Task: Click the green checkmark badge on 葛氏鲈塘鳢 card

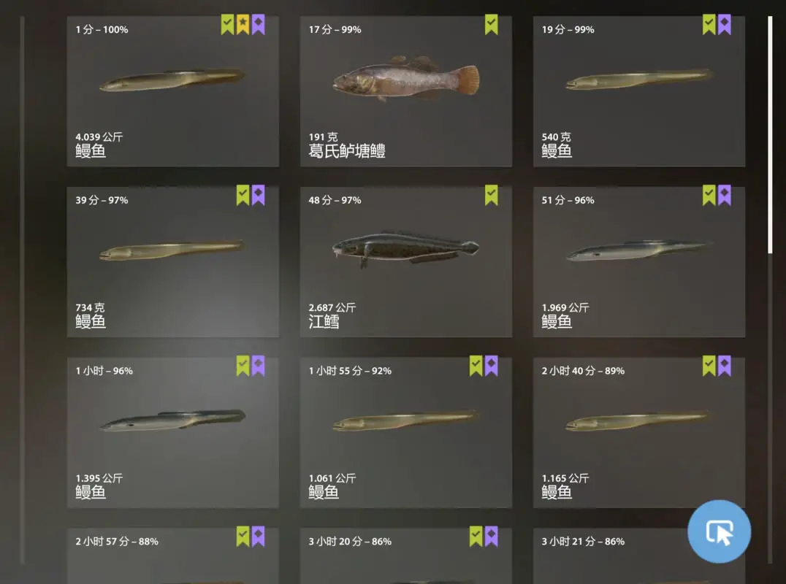Action: click(491, 25)
